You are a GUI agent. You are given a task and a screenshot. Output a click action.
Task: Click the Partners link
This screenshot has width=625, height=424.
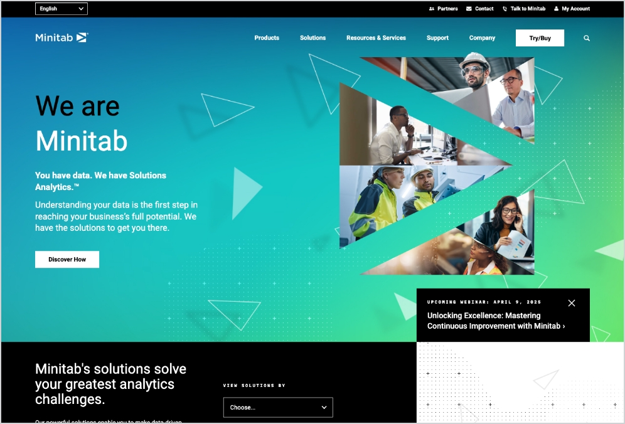click(x=447, y=8)
